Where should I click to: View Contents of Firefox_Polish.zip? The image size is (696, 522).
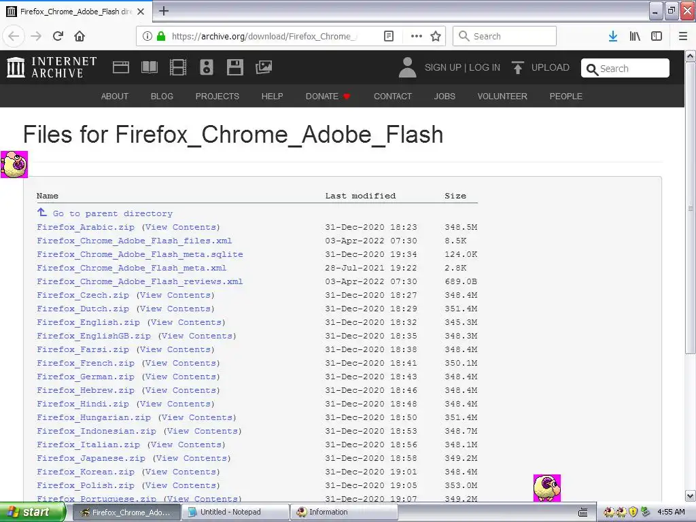click(181, 485)
